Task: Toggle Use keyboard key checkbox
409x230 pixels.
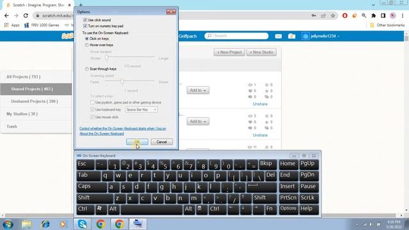Action: [x=92, y=110]
